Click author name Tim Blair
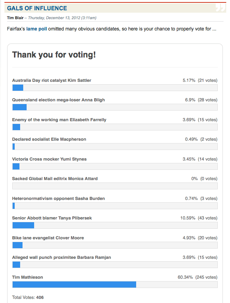The height and width of the screenshot is (303, 230). (x=15, y=18)
